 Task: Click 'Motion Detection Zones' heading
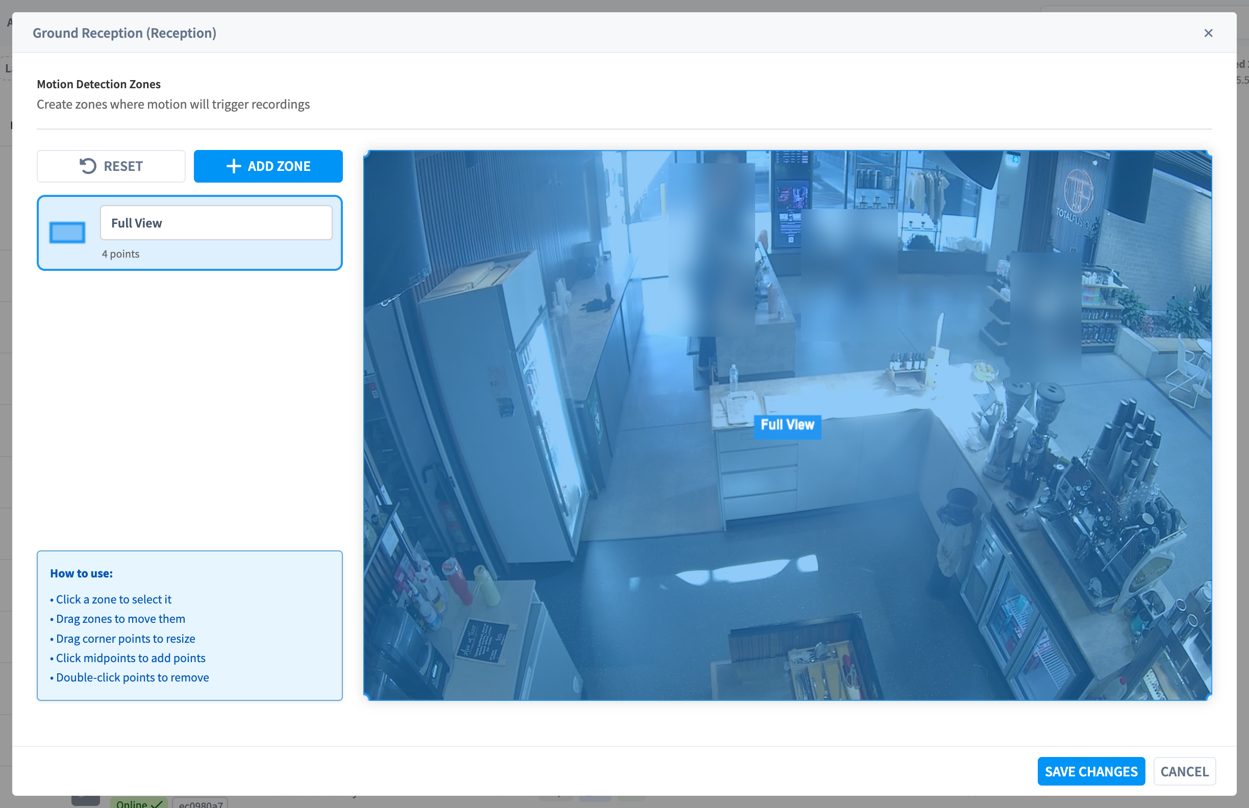tap(98, 85)
